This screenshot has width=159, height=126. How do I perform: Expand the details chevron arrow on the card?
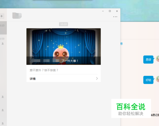(x=97, y=79)
